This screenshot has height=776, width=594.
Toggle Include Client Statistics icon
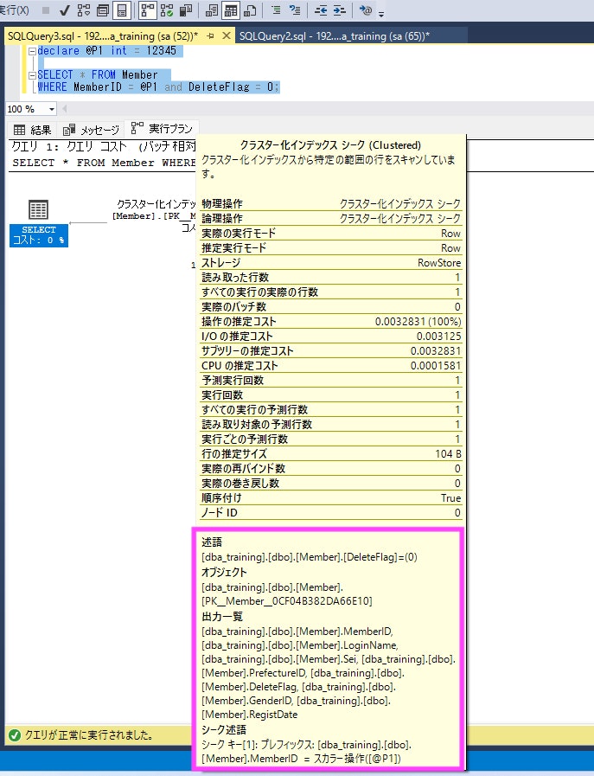(x=186, y=10)
